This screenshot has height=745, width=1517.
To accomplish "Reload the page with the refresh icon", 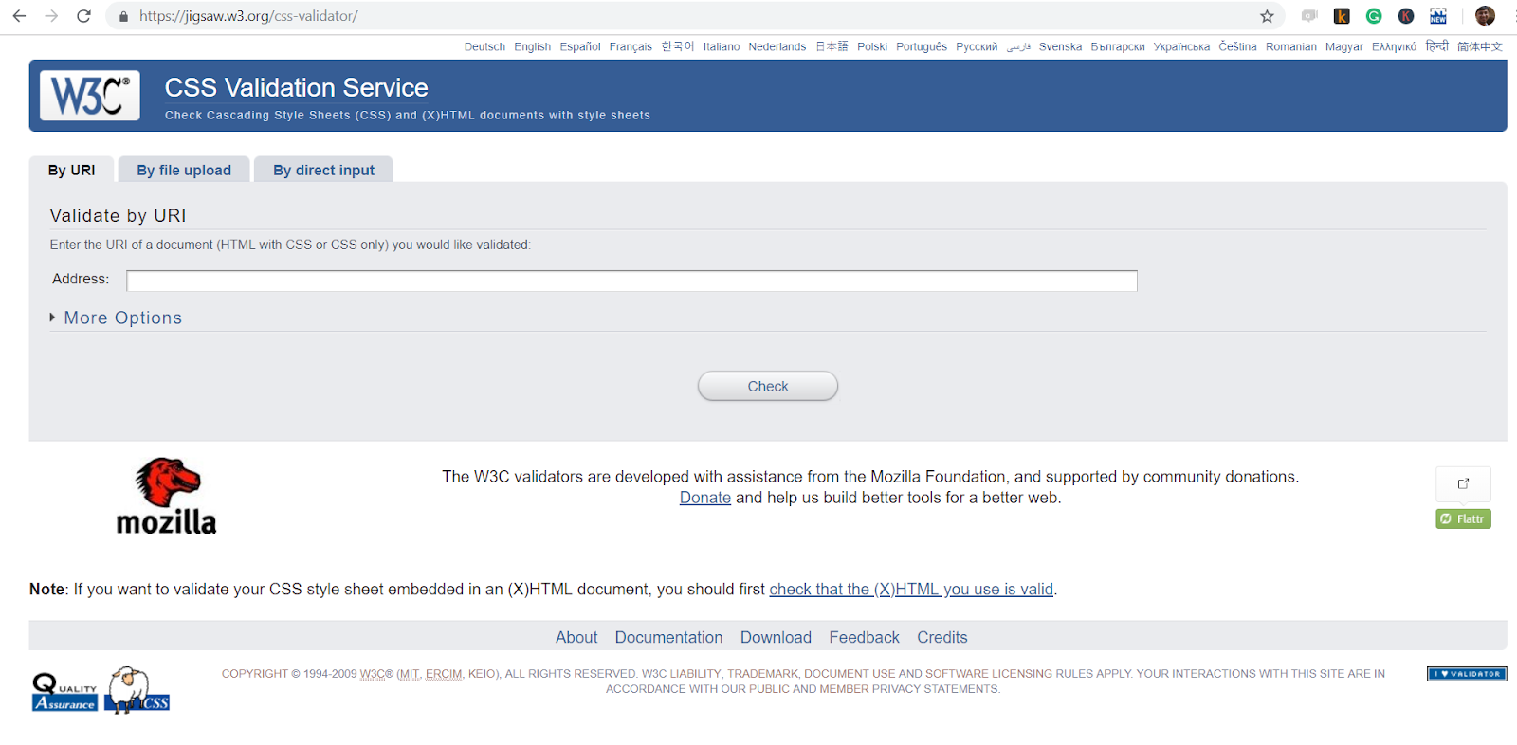I will coord(83,16).
